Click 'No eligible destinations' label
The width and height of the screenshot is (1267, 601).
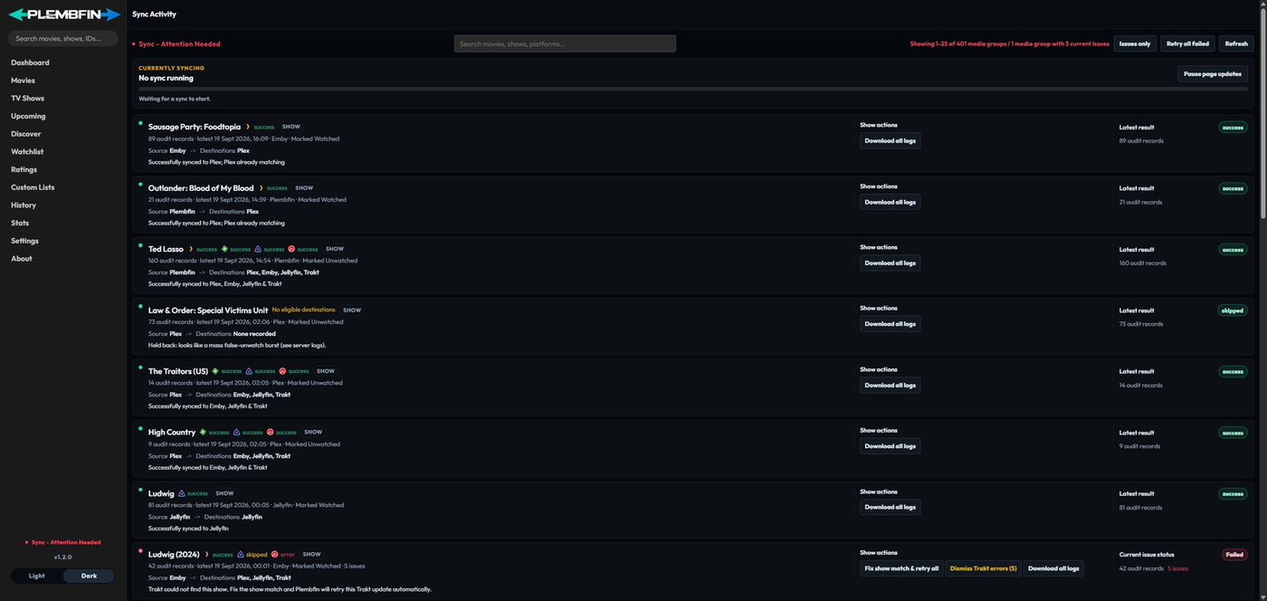point(303,310)
